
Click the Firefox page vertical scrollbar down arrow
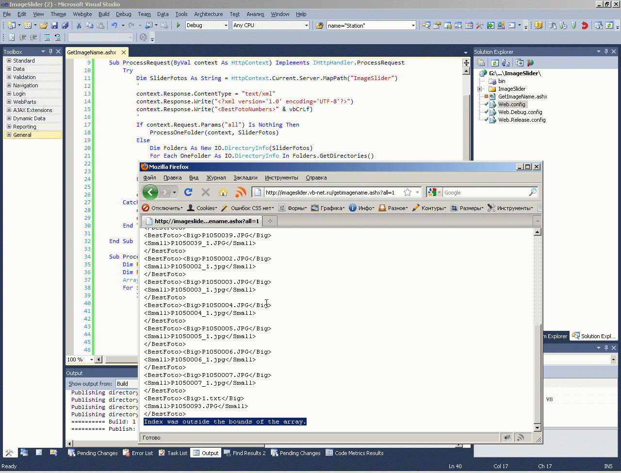537,428
